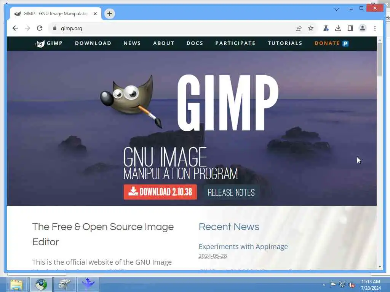The image size is (390, 292).
Task: Click the network tray icon
Action: click(342, 285)
